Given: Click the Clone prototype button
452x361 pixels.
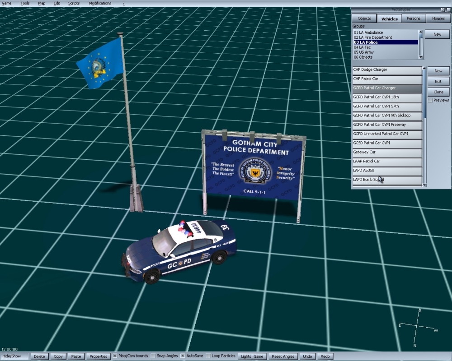Looking at the screenshot, I should click(x=438, y=92).
